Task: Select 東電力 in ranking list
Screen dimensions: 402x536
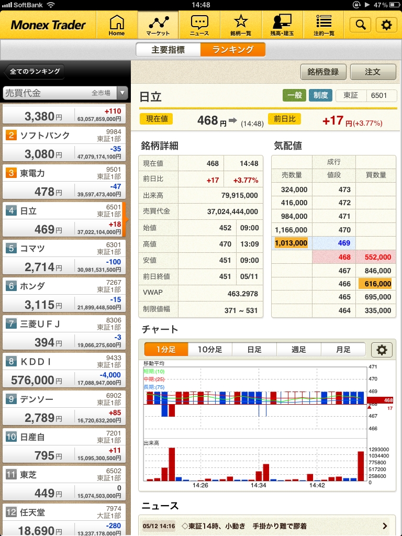Action: (x=64, y=182)
